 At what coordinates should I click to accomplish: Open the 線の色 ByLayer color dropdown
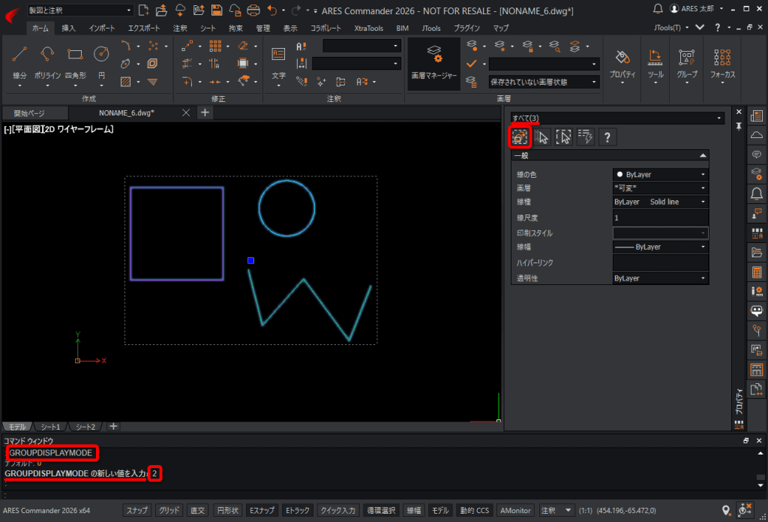[x=660, y=174]
